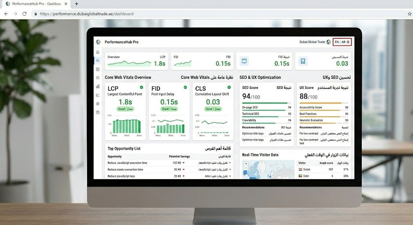Viewport: 413px width, 225px height.
Task: Open the Home icon in the sidebar
Action: pyautogui.click(x=98, y=52)
